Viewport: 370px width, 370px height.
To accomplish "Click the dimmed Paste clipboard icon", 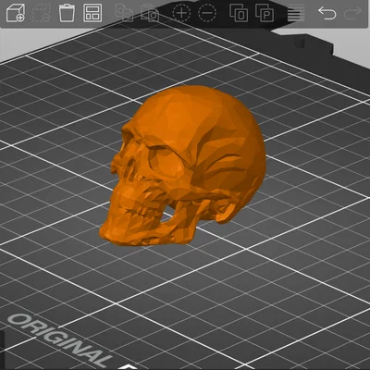I will (x=150, y=13).
